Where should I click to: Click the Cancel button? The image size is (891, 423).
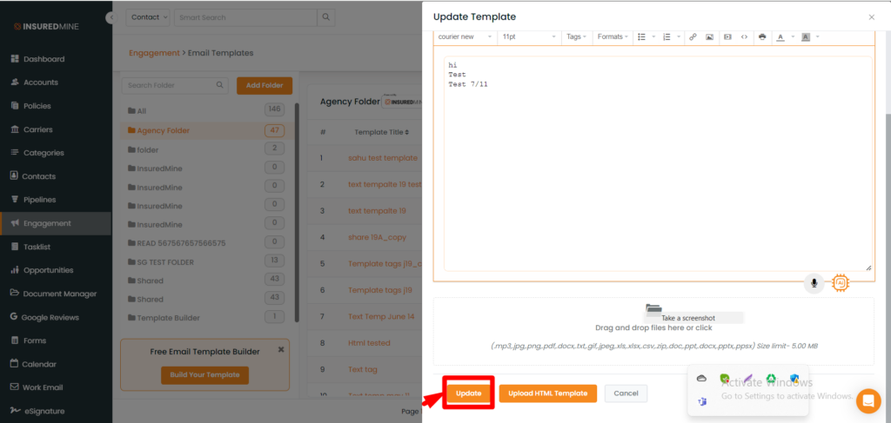pyautogui.click(x=626, y=393)
